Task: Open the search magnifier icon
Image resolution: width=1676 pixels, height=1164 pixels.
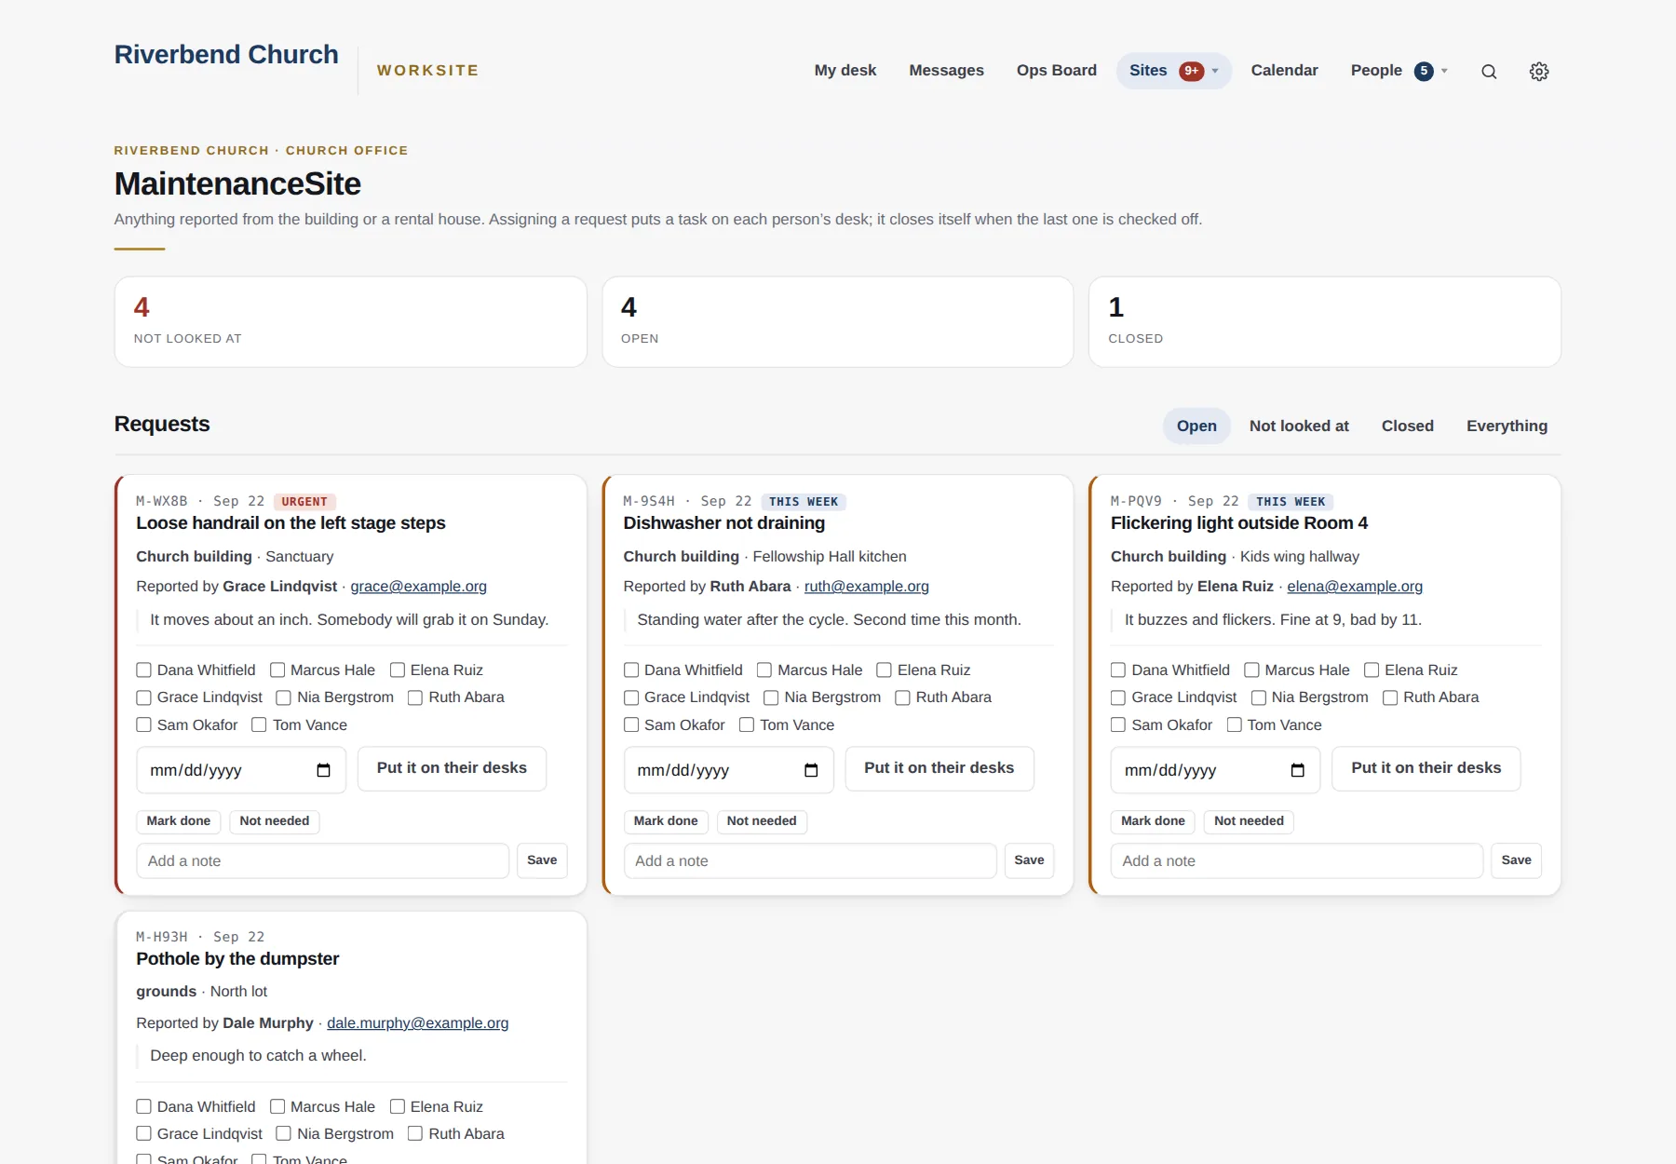Action: (x=1489, y=72)
